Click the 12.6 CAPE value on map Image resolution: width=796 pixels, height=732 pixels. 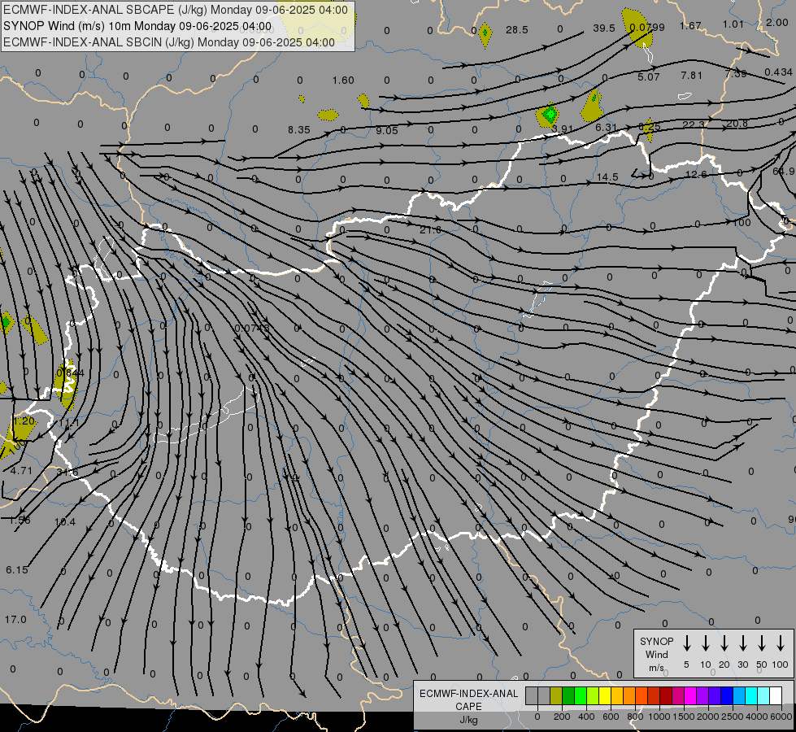(x=695, y=174)
